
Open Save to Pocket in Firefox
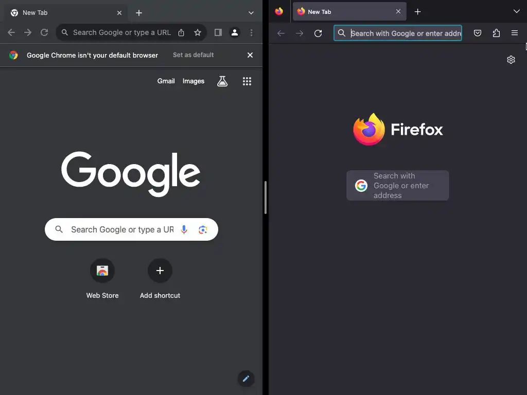pos(477,33)
